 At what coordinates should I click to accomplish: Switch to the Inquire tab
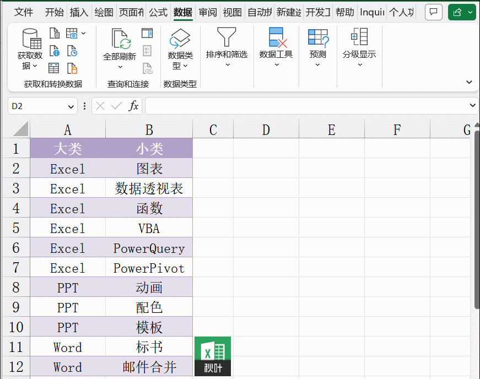point(372,12)
